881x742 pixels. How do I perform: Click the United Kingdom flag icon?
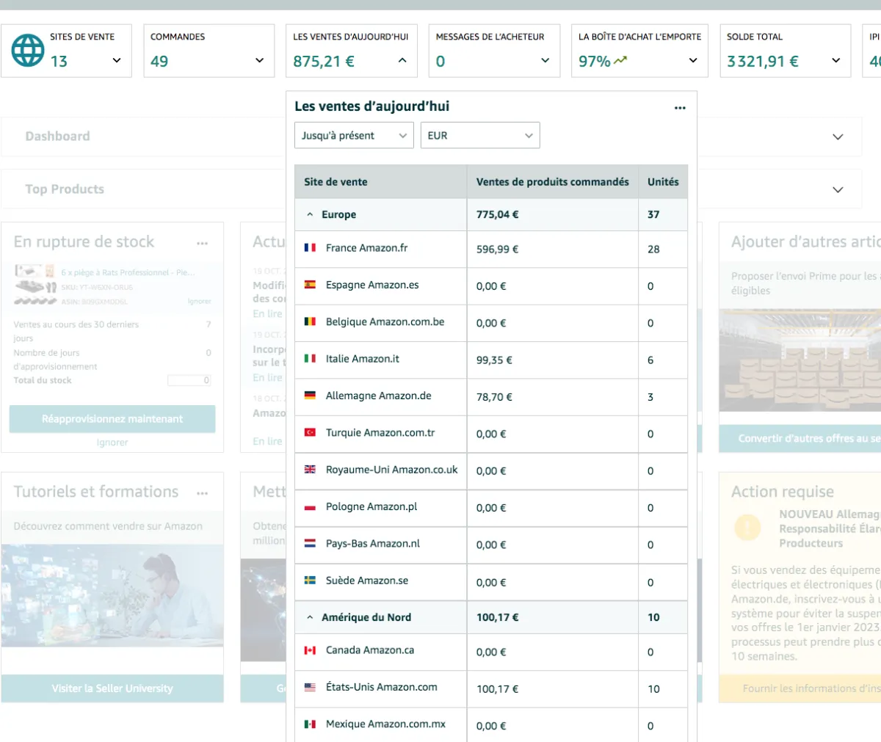click(310, 470)
